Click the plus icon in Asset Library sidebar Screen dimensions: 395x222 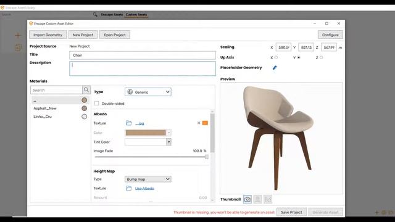[x=18, y=35]
